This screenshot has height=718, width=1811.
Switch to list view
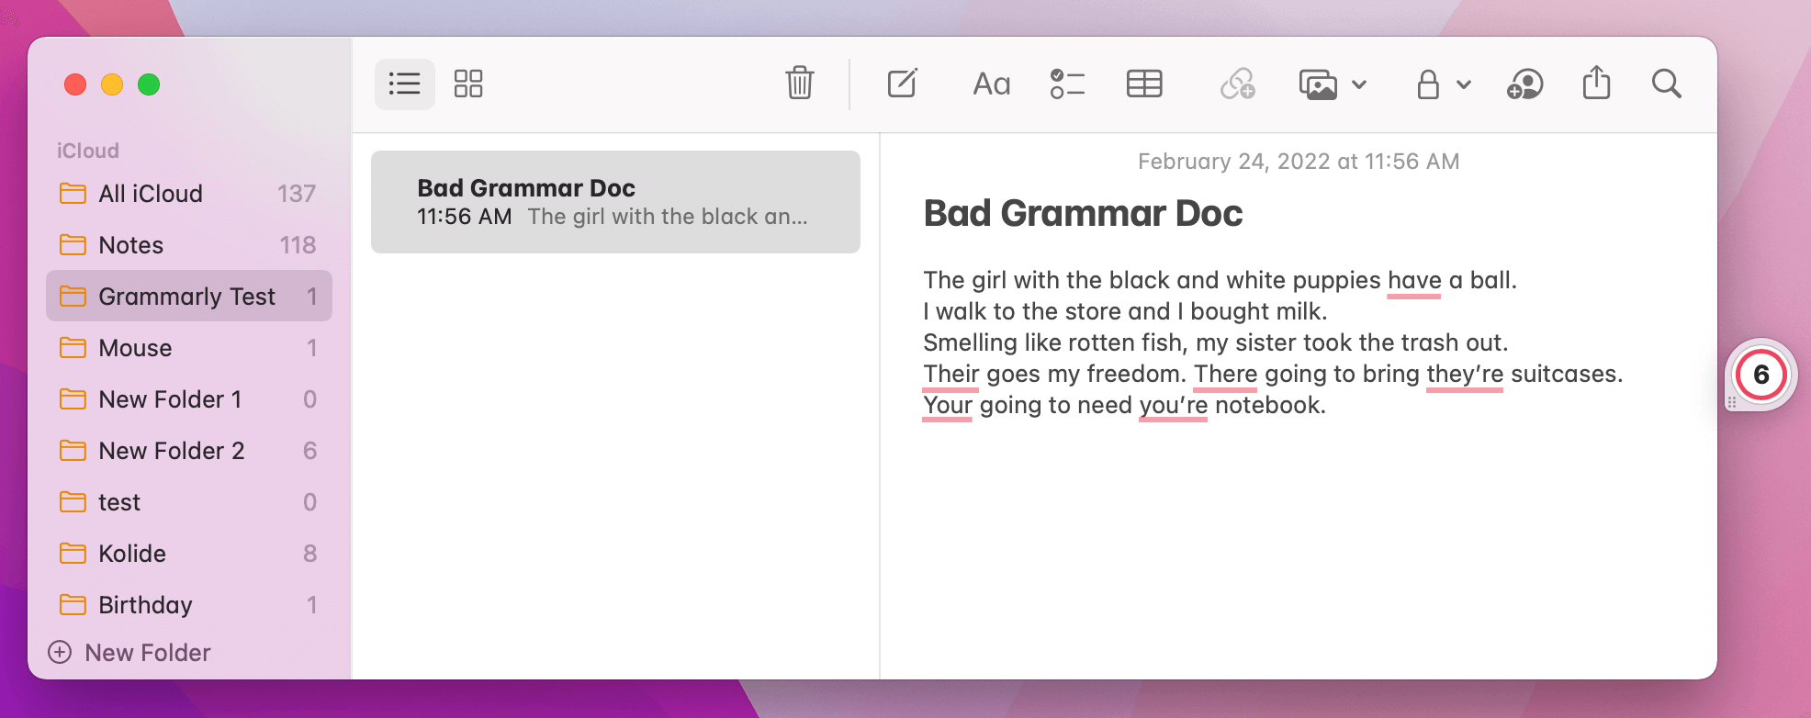click(x=404, y=84)
